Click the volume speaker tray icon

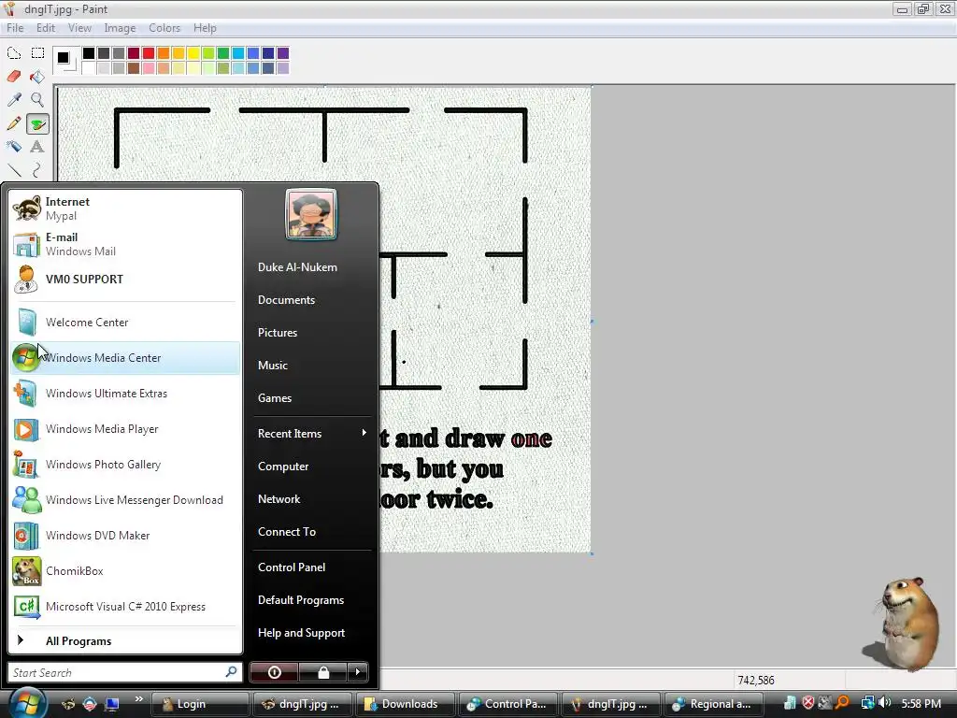[885, 703]
